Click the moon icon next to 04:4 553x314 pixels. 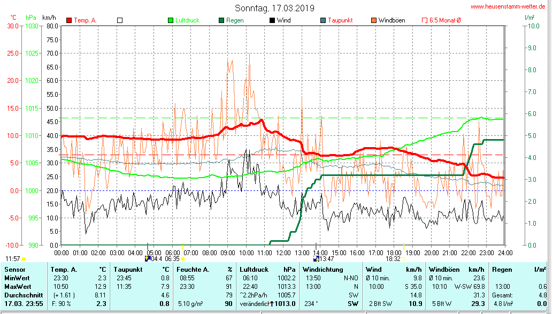point(148,258)
